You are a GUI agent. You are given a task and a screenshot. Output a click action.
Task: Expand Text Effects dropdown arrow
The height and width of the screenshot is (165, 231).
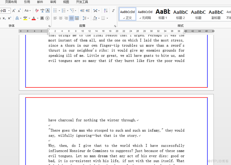(x=21, y=18)
